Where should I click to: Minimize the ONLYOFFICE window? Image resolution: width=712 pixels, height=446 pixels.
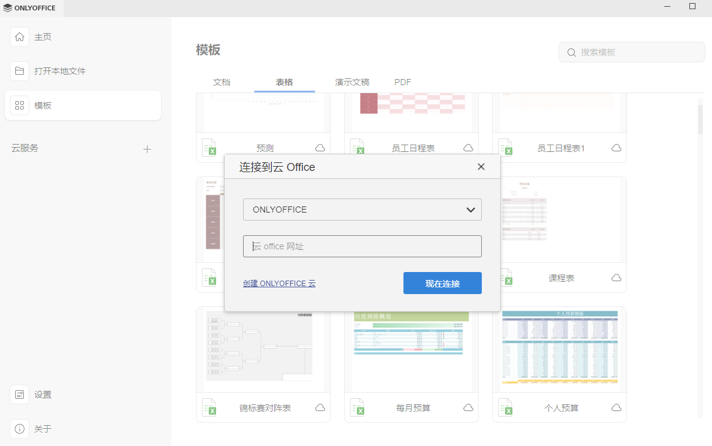pyautogui.click(x=667, y=6)
